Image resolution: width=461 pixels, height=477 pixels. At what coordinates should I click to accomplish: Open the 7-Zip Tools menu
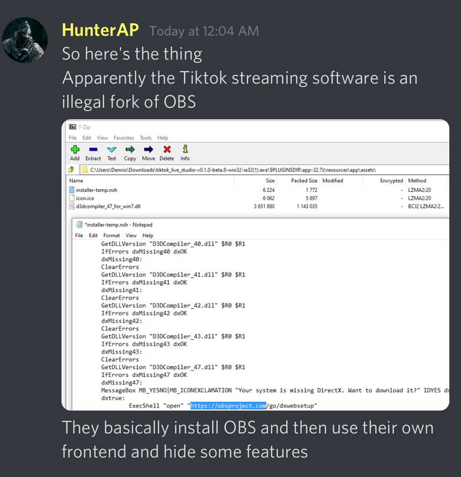pos(146,138)
